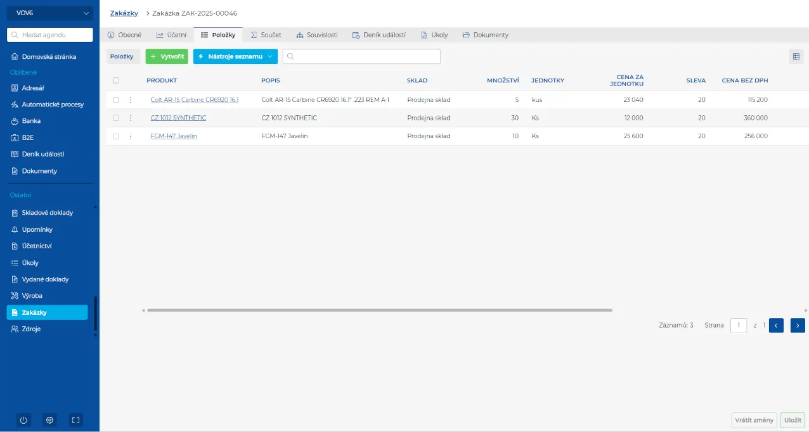Select the Colt AR-15 Carbine row checkbox
Image resolution: width=809 pixels, height=432 pixels.
point(116,100)
